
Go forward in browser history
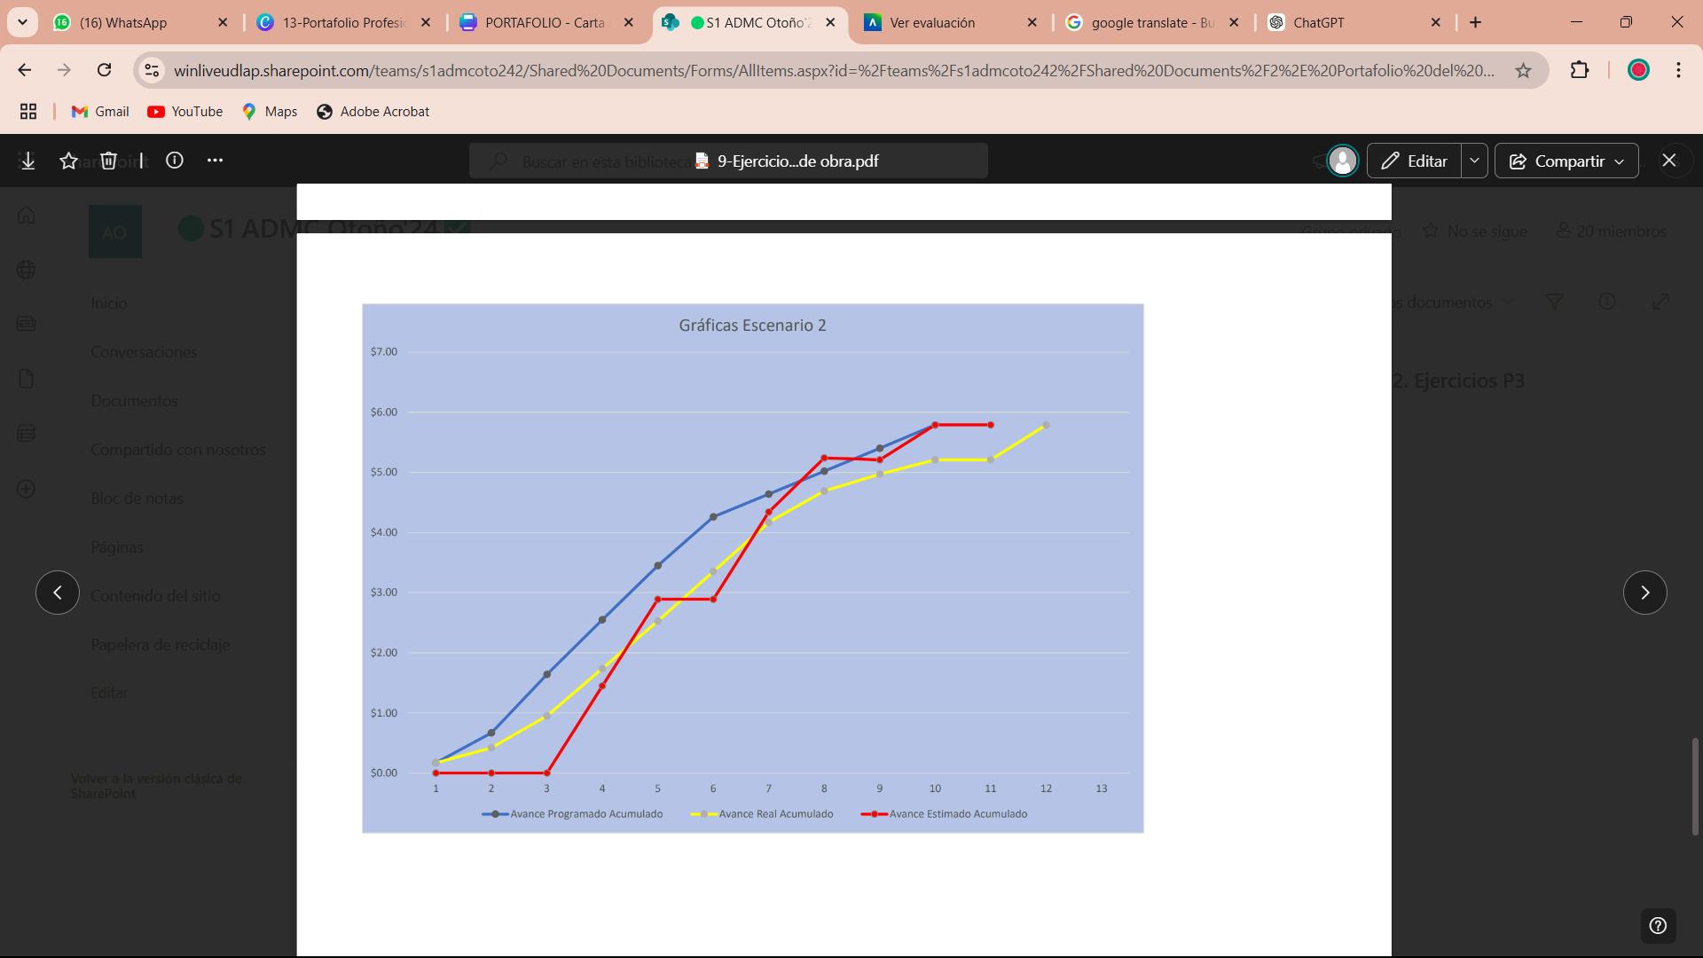pyautogui.click(x=64, y=70)
